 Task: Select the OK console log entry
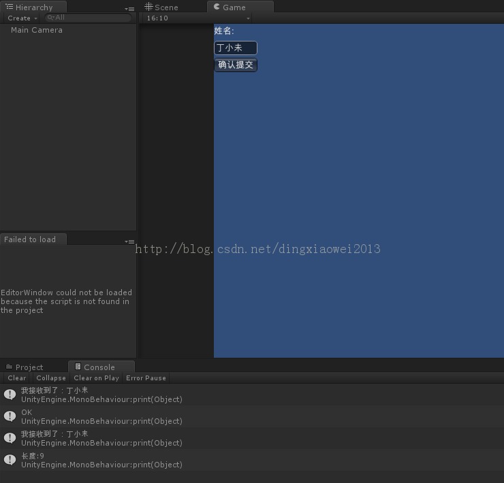(252, 416)
